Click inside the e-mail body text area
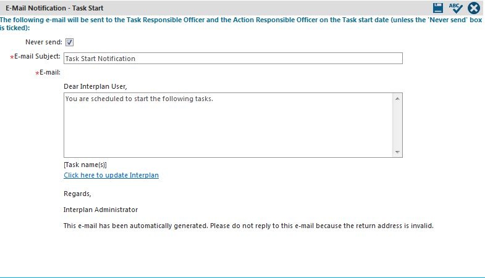Viewport: 485px width, 278px height. 228,125
